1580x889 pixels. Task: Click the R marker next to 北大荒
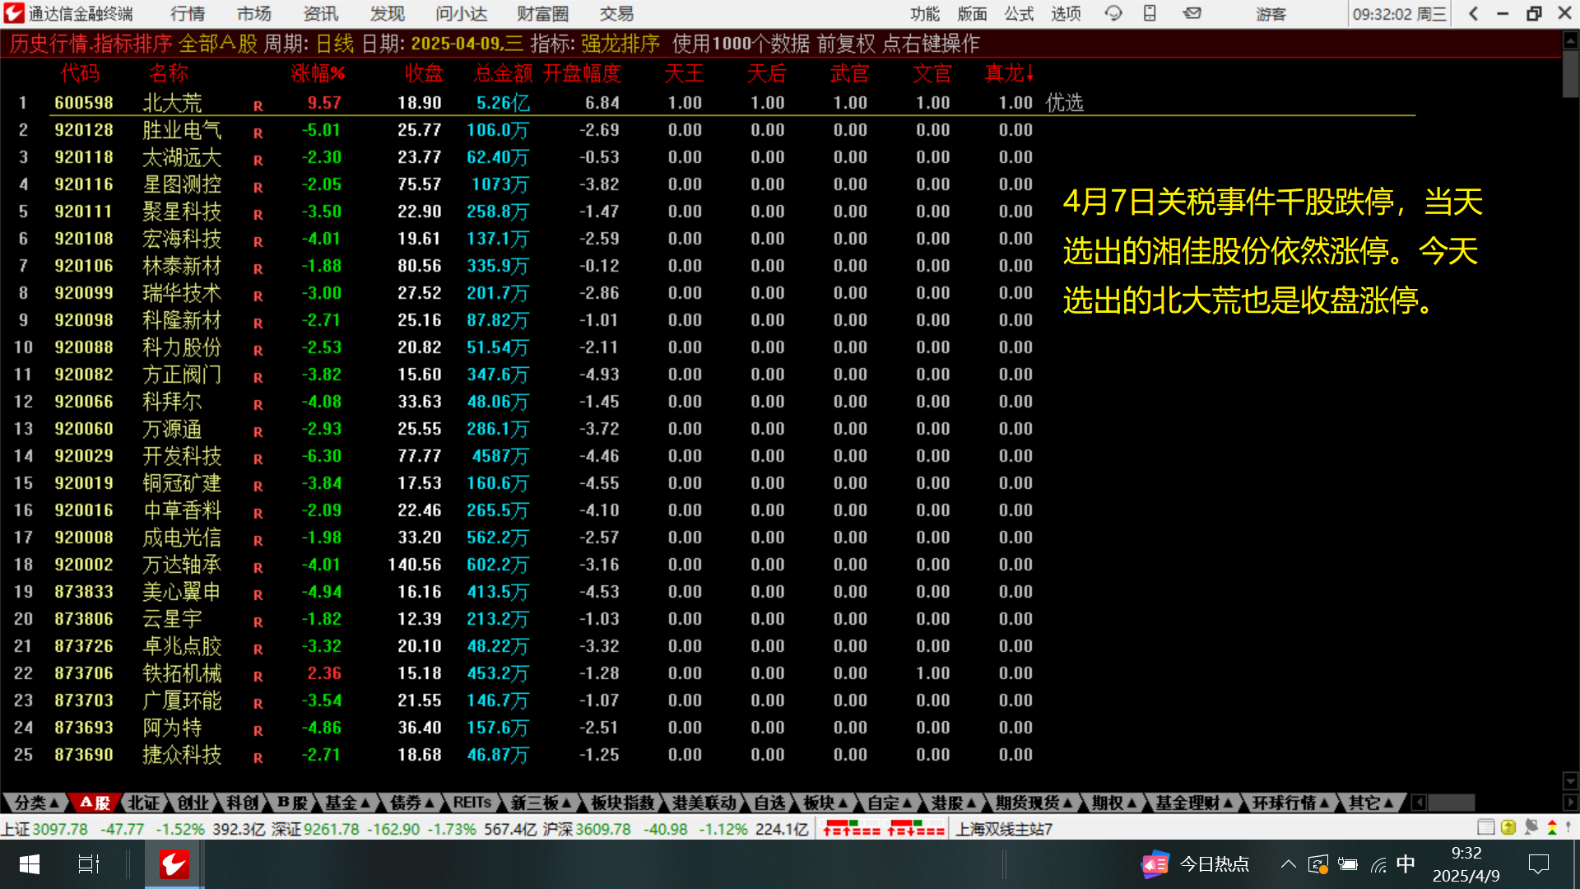[258, 106]
